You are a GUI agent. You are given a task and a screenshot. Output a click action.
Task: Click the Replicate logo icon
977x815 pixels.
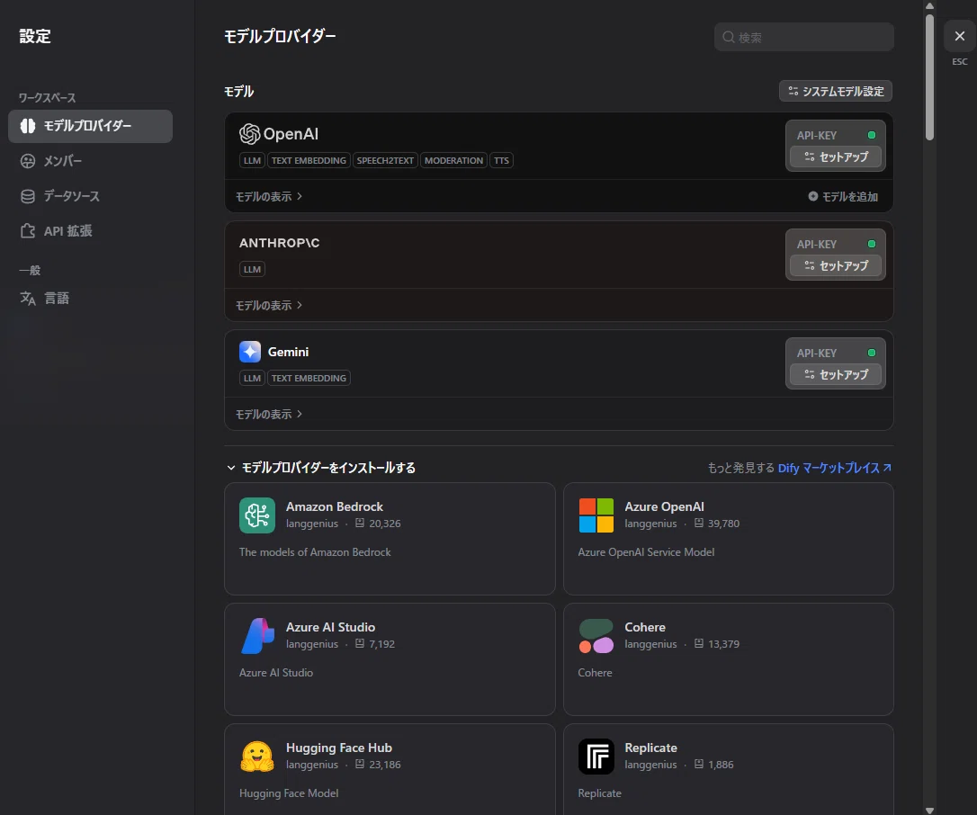pyautogui.click(x=596, y=757)
